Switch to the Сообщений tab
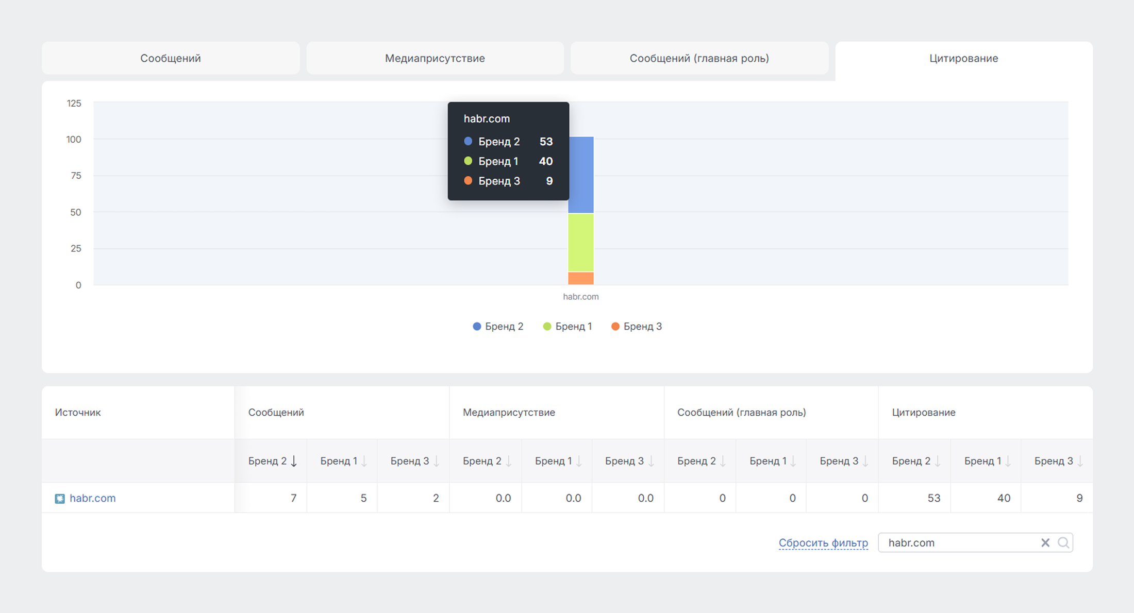This screenshot has width=1134, height=613. pos(171,58)
